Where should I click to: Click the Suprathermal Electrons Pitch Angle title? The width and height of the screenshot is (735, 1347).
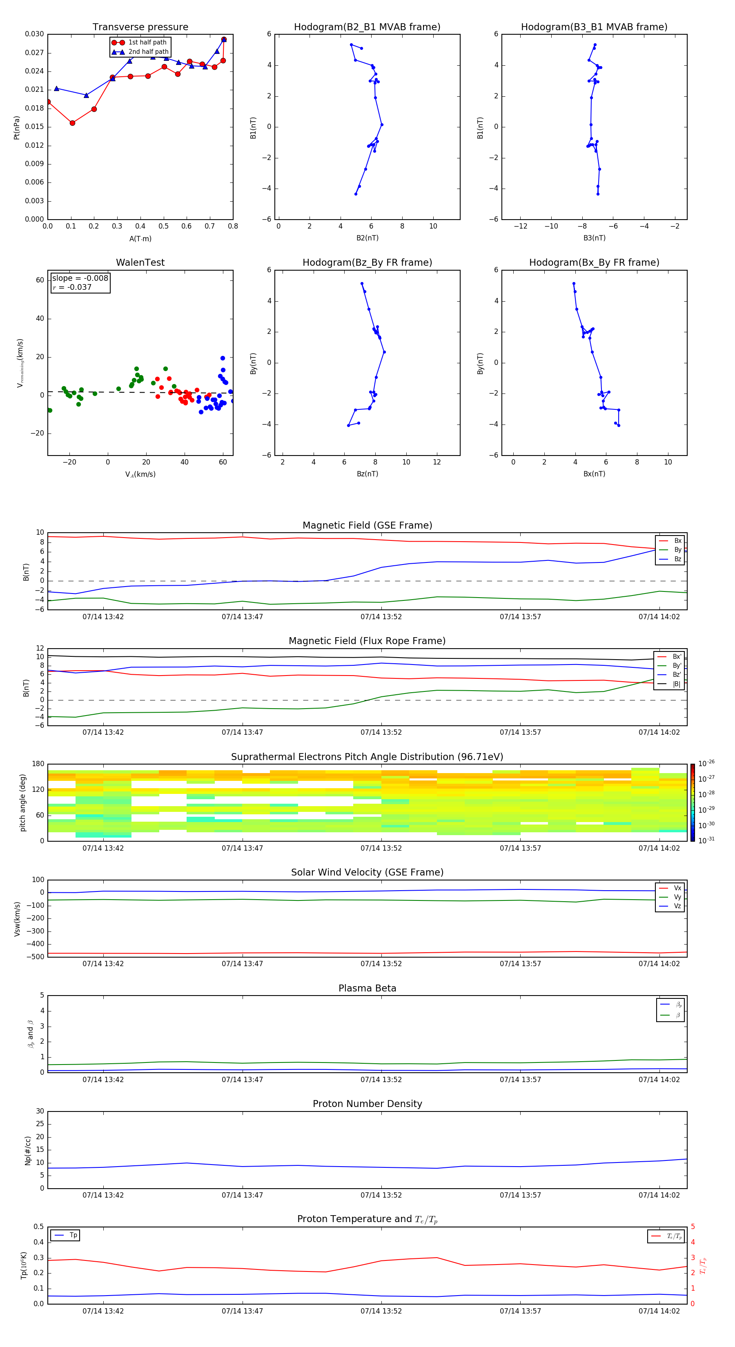[x=367, y=757]
